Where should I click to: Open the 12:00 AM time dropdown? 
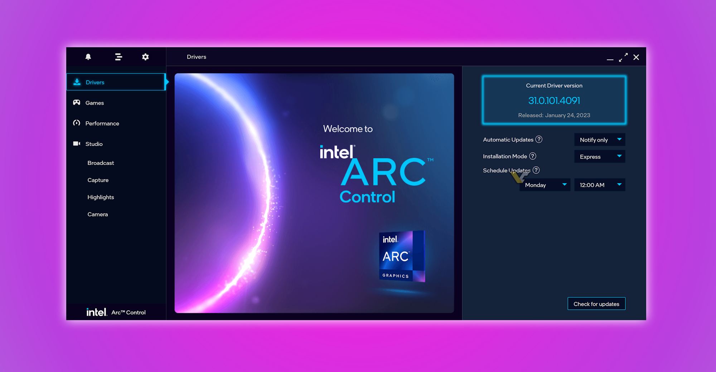click(600, 185)
